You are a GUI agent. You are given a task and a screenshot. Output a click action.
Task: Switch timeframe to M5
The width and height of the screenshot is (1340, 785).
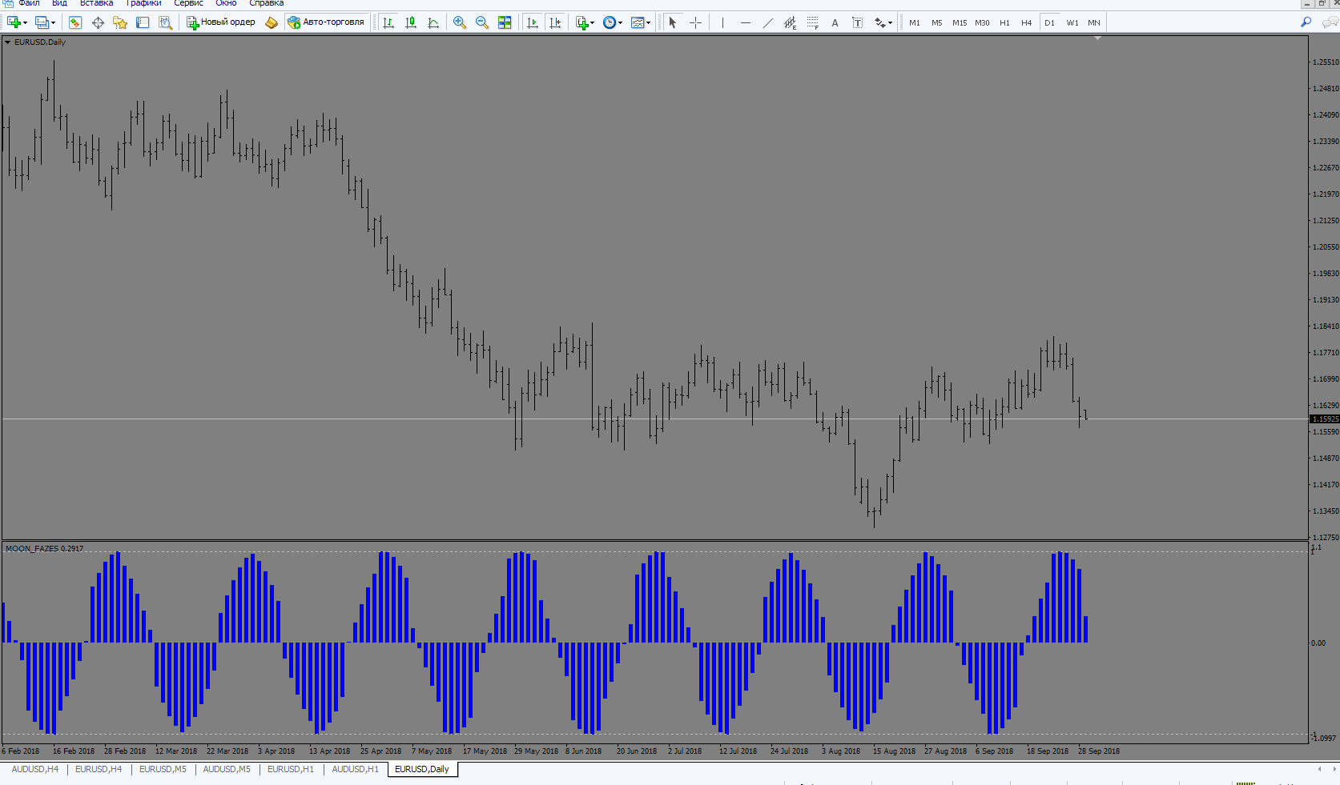point(937,22)
